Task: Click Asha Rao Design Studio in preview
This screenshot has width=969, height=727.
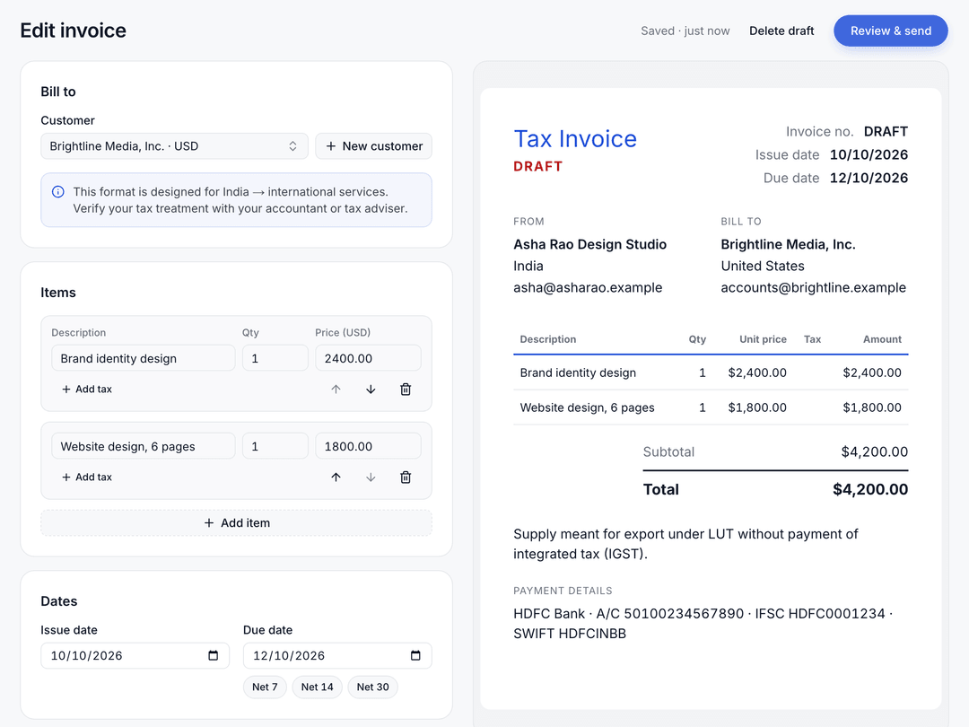Action: click(x=589, y=244)
